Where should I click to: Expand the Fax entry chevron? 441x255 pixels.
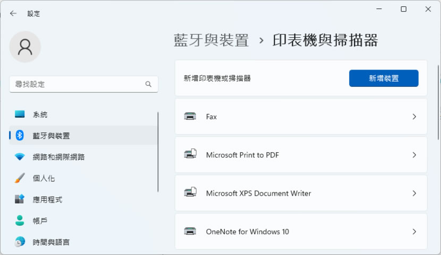tap(414, 117)
